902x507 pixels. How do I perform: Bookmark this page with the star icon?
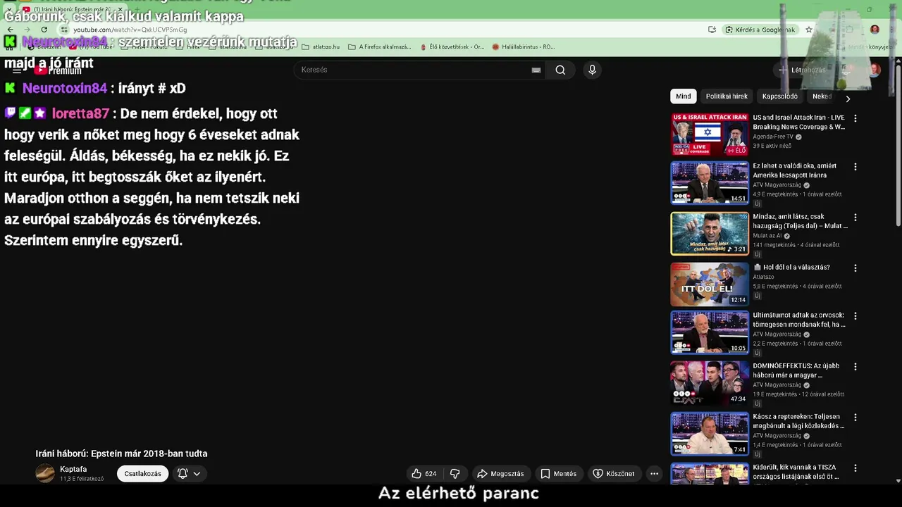point(809,30)
